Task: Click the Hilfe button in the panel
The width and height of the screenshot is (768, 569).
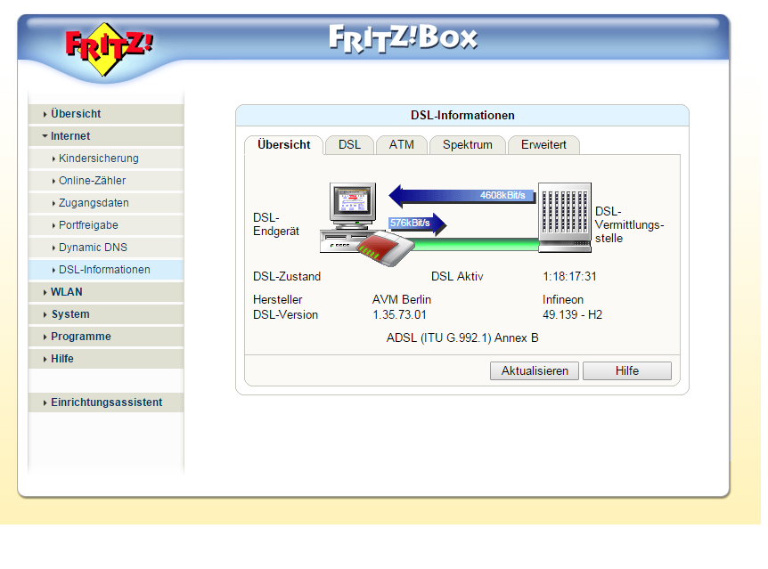Action: [627, 371]
